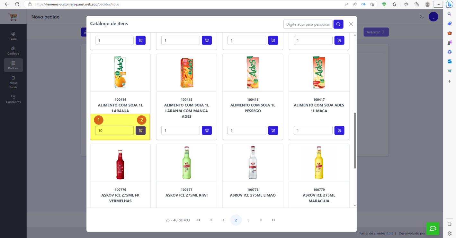This screenshot has width=456, height=238.
Task: Click quantity field for item 100414
Action: pyautogui.click(x=114, y=131)
